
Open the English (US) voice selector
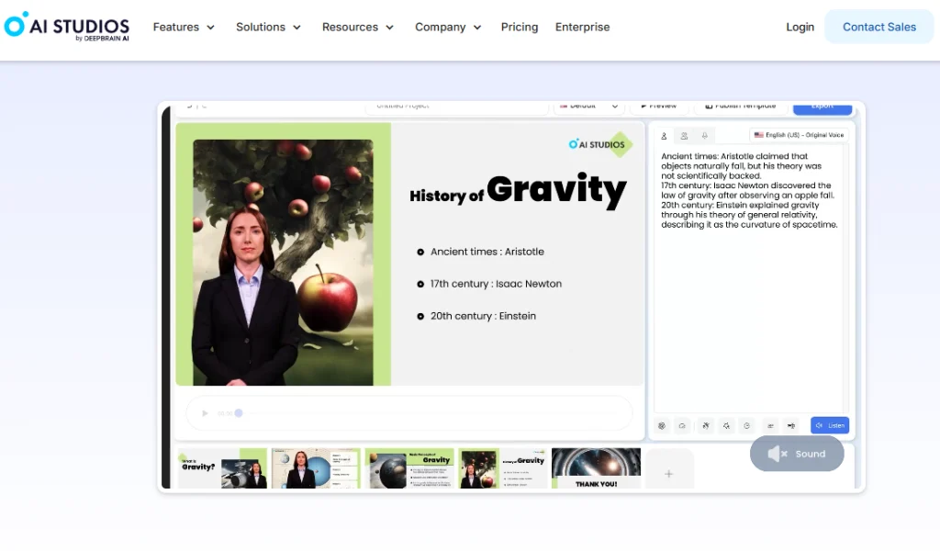pyautogui.click(x=798, y=135)
